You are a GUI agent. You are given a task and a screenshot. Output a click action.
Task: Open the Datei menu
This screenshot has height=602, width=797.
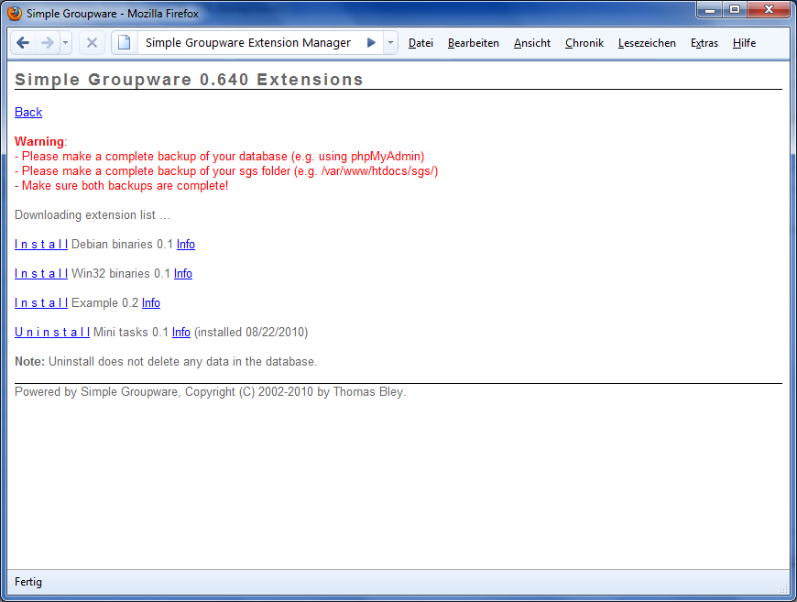click(x=420, y=43)
